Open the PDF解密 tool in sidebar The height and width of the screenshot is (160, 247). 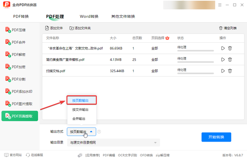click(x=16, y=55)
